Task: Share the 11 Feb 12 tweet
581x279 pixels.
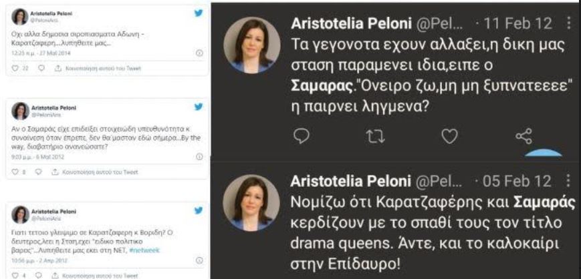Action: click(x=523, y=137)
